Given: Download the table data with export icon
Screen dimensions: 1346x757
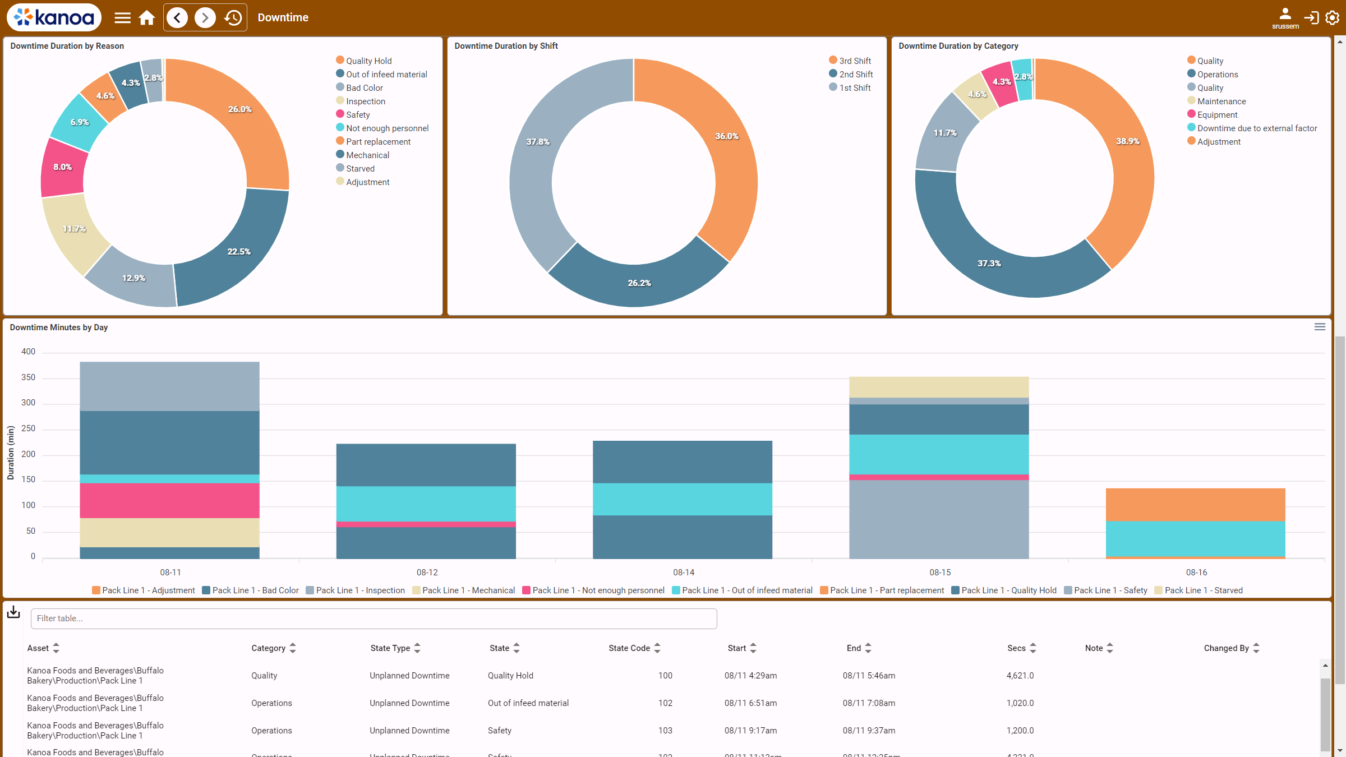Looking at the screenshot, I should [x=13, y=612].
